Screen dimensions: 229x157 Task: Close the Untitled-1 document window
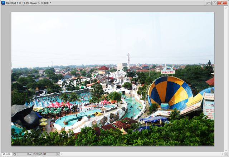point(222,3)
